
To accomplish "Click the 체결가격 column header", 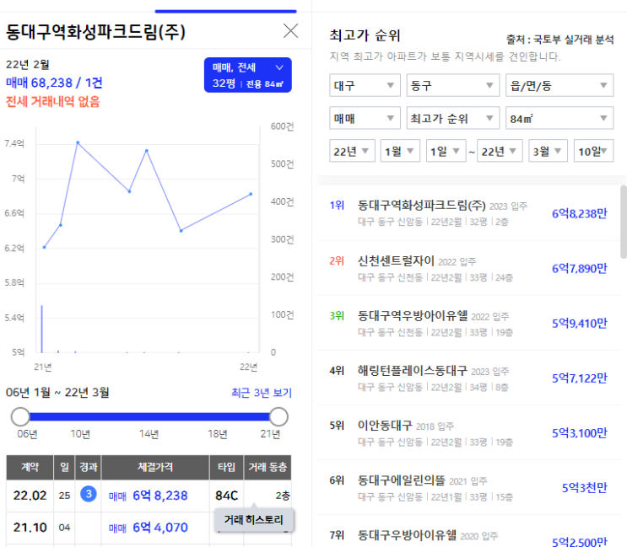I will (155, 467).
